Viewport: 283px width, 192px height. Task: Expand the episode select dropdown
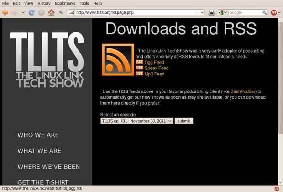(x=136, y=121)
